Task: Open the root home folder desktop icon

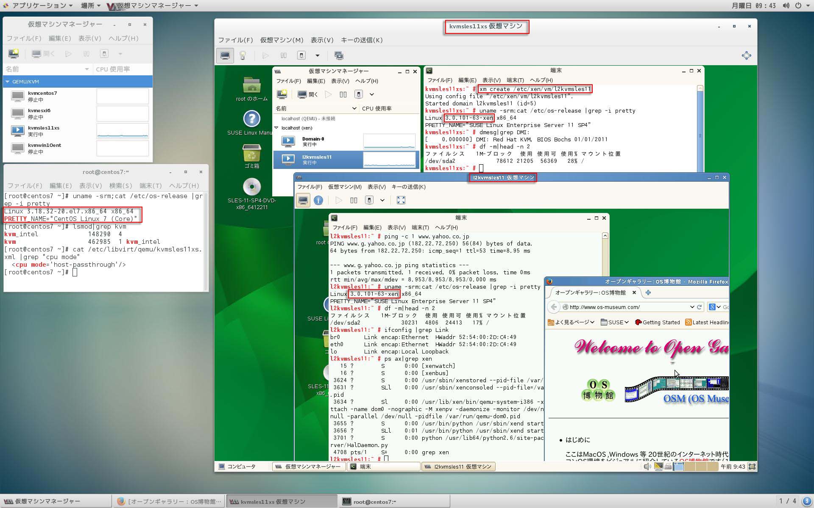Action: pos(252,89)
